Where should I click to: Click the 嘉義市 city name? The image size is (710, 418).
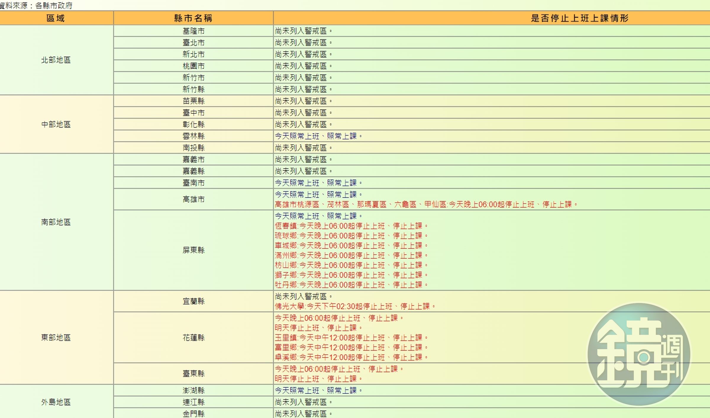pyautogui.click(x=193, y=160)
